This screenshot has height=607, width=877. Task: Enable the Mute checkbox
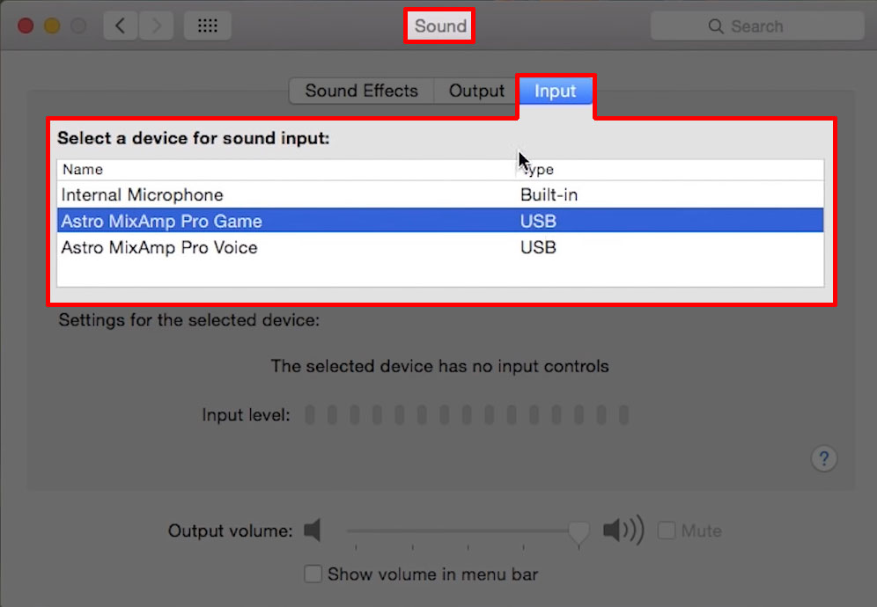tap(667, 530)
